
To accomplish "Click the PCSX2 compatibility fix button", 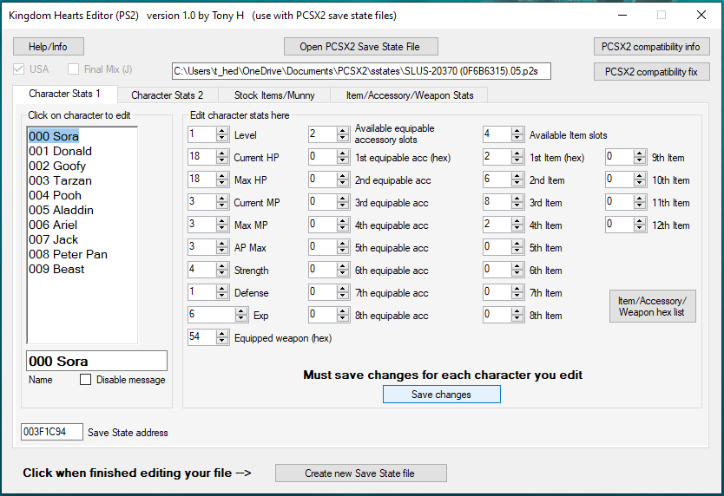I will (x=651, y=72).
